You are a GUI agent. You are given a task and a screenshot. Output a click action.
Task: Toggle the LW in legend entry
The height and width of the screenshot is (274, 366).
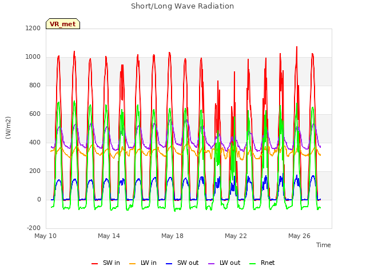click(143, 263)
